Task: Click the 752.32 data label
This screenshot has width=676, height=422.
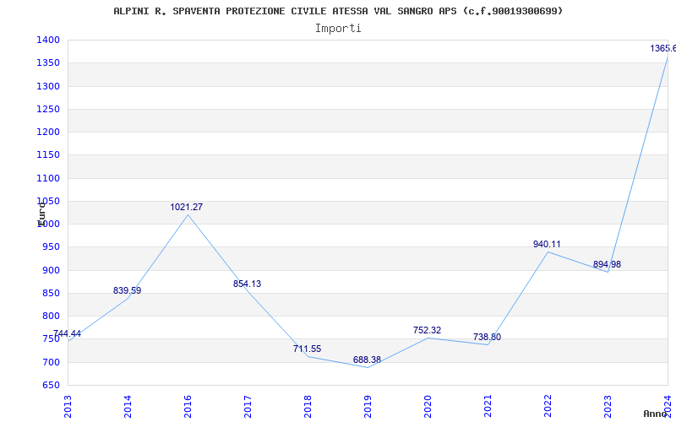Action: tap(427, 330)
